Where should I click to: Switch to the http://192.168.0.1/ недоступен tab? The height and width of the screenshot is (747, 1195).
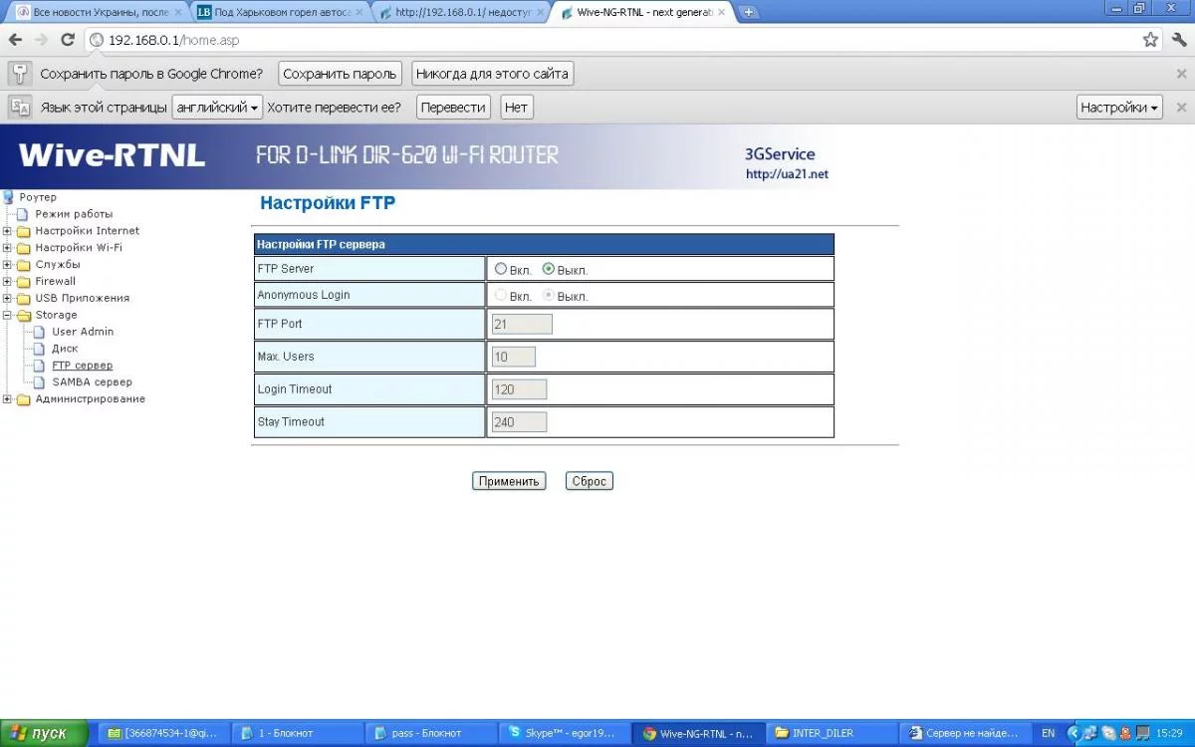(x=463, y=13)
